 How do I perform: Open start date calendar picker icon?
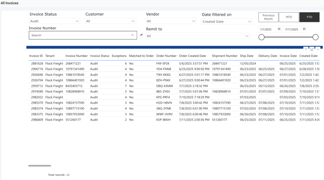click(279, 29)
